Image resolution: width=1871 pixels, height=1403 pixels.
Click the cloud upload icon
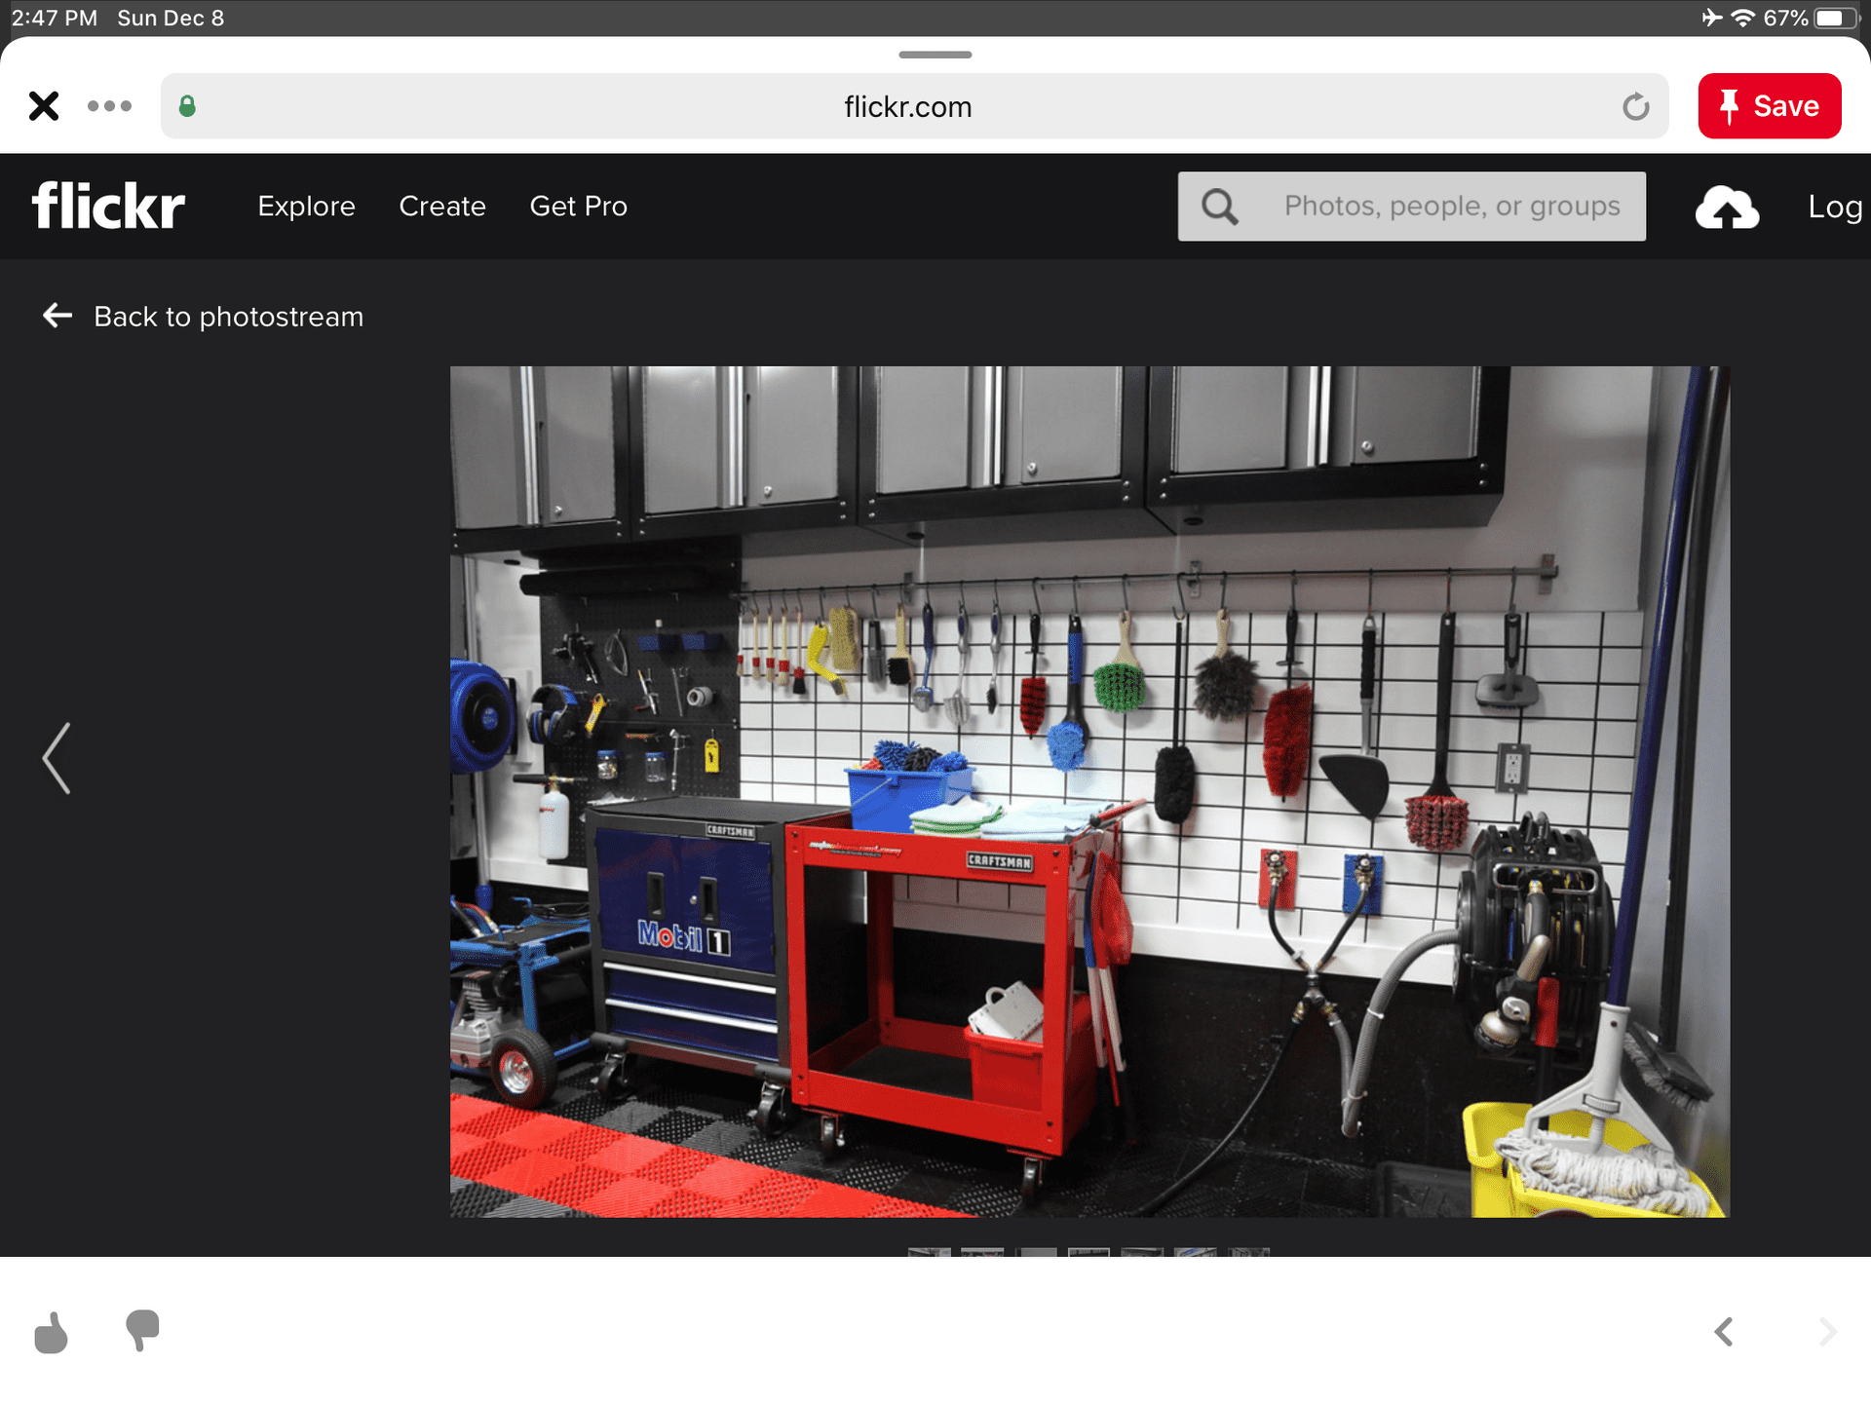(1727, 207)
